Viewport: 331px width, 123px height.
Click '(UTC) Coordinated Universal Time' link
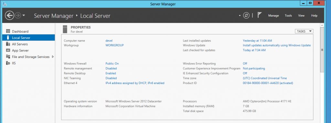(x=265, y=78)
